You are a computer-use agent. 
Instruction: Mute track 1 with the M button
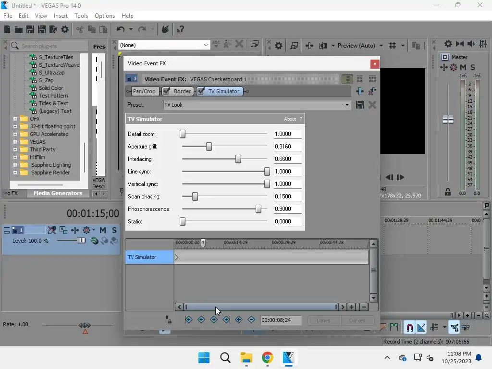pyautogui.click(x=103, y=230)
